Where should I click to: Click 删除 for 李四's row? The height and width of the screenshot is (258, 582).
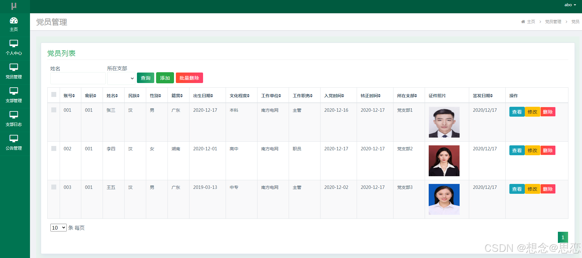tap(548, 150)
